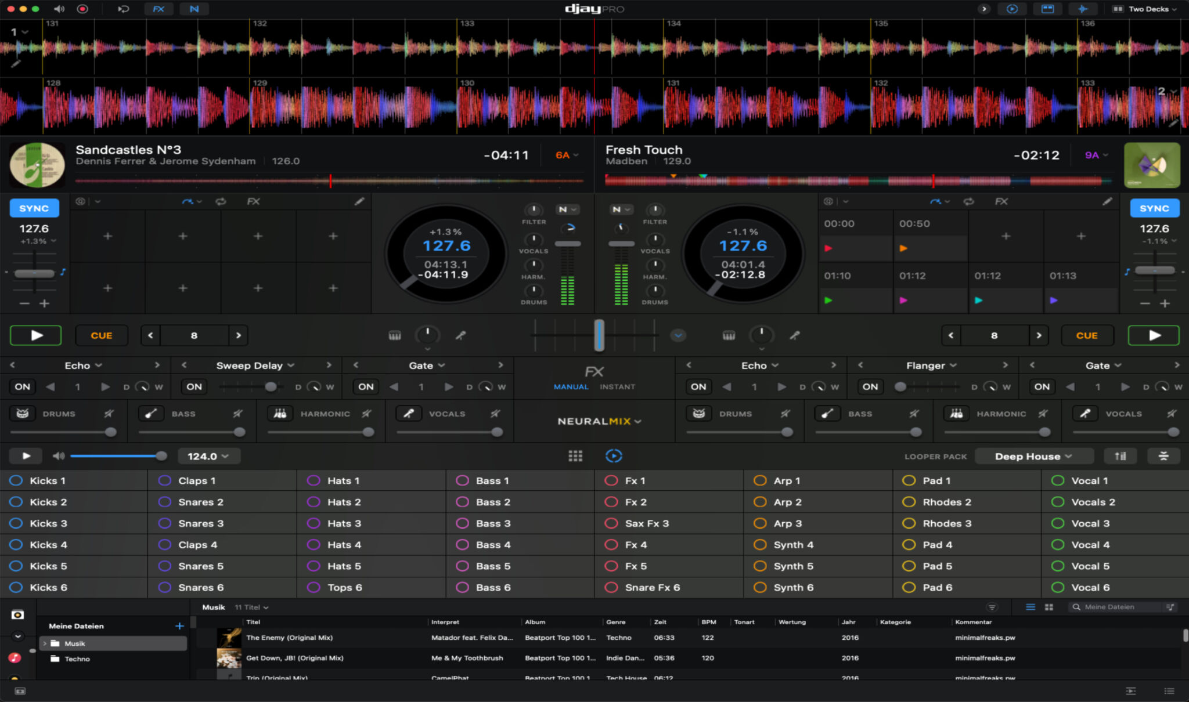
Task: Expand the Flanger effect selector dropdown
Action: [x=954, y=365]
